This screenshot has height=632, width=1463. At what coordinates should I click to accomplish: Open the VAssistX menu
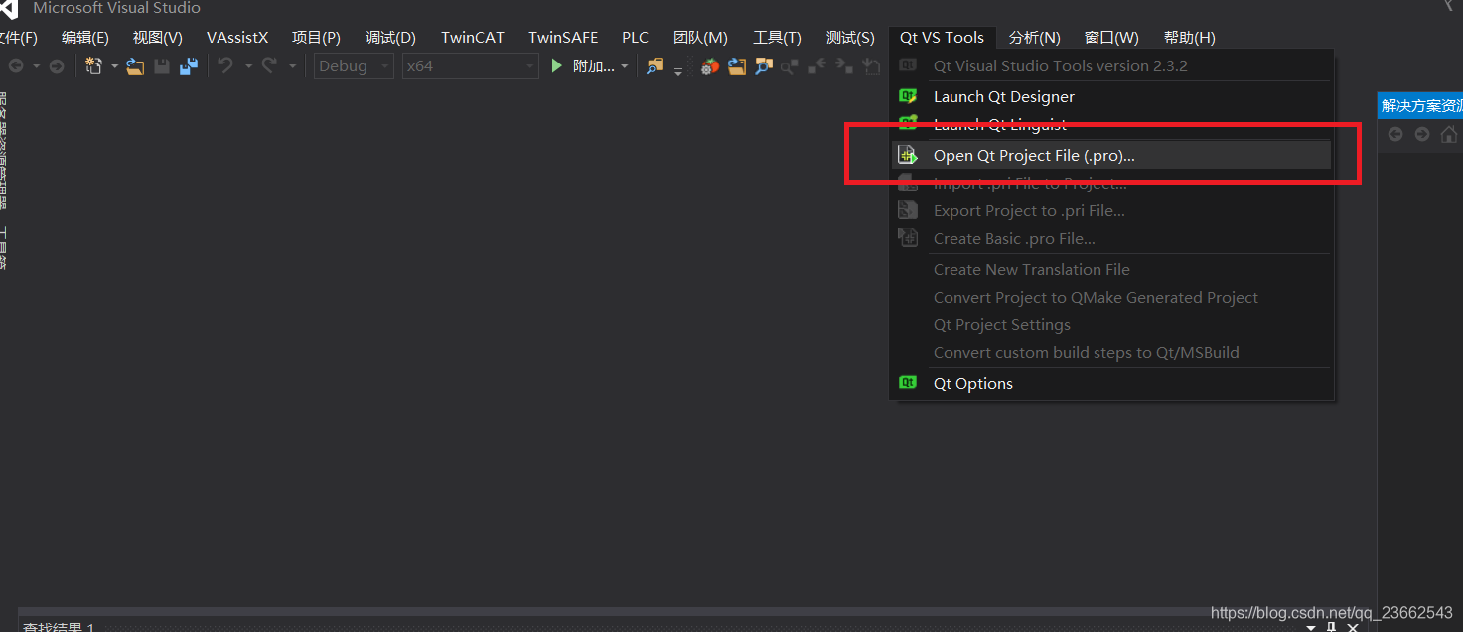[x=237, y=38]
